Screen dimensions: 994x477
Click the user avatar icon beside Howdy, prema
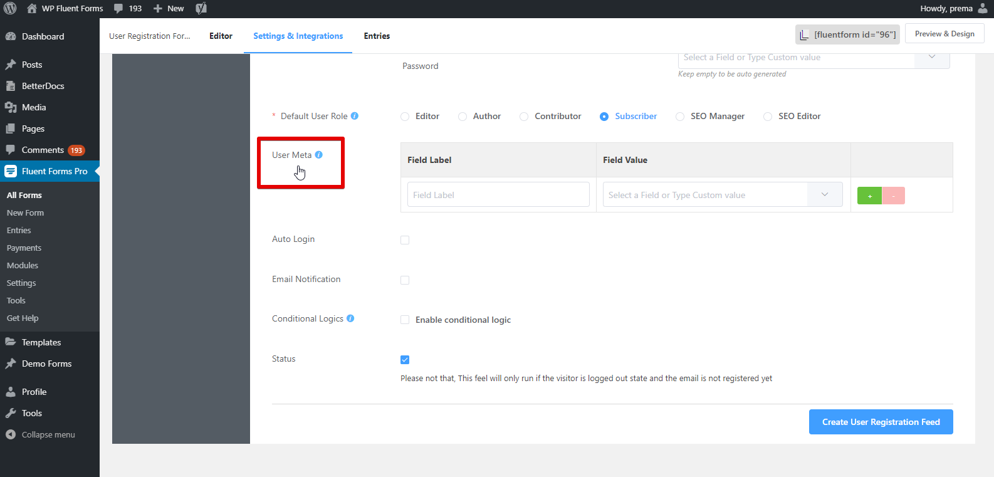983,9
